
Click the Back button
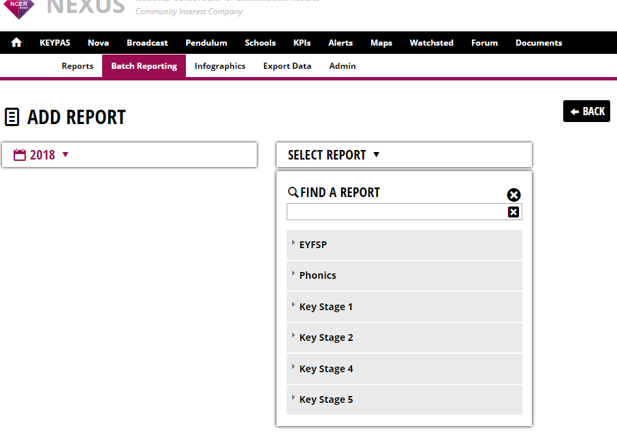point(586,111)
